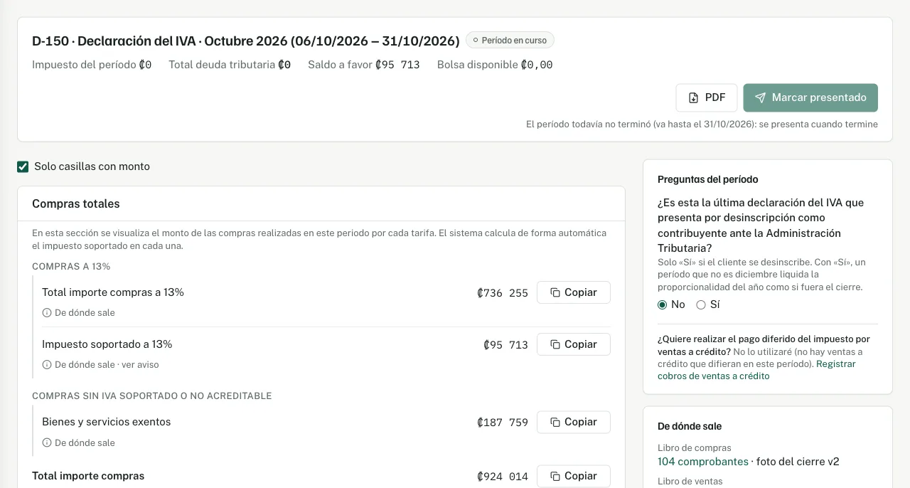Click COMPRAS SIN IVA SOPORTADO O NO ACREDITABLE subheading
Screen dimensions: 910x488
(152, 396)
